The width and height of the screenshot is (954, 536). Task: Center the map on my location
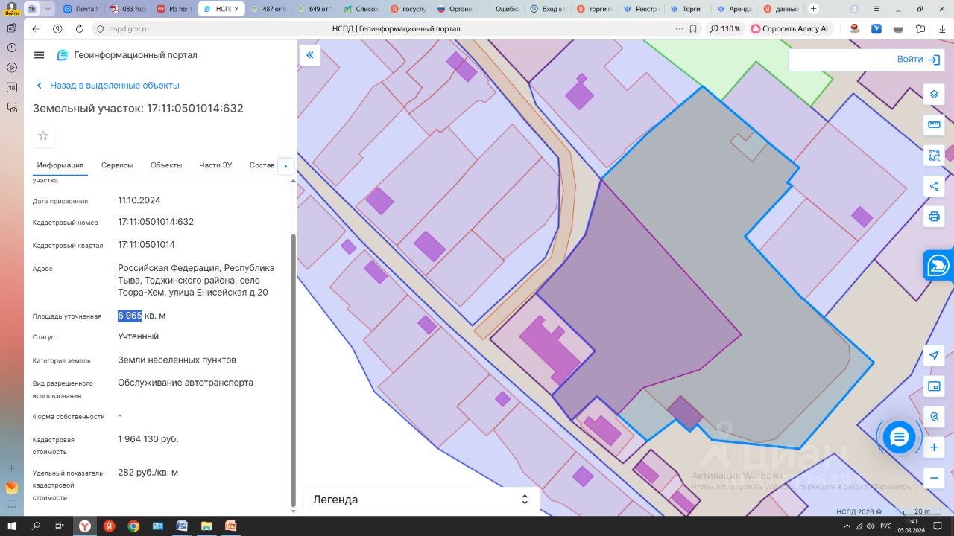click(933, 356)
